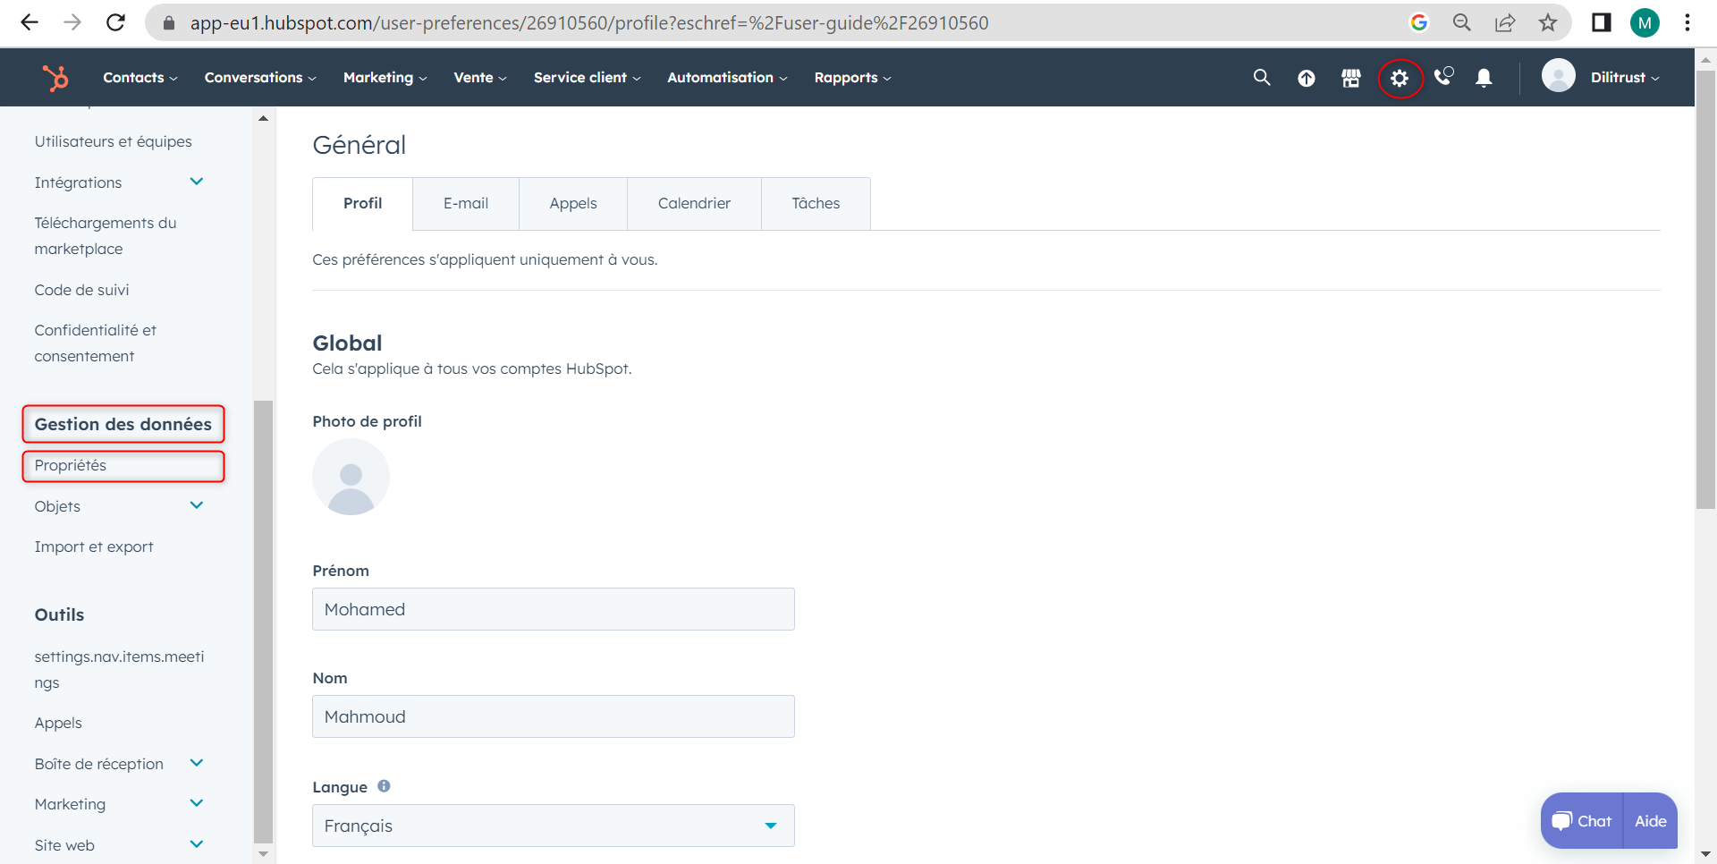
Task: Open the settings gear icon
Action: pyautogui.click(x=1400, y=79)
